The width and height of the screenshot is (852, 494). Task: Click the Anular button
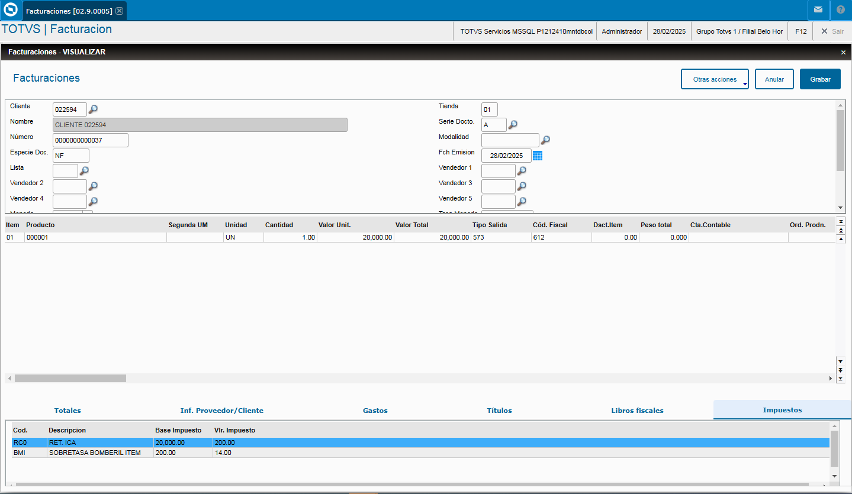(x=774, y=79)
